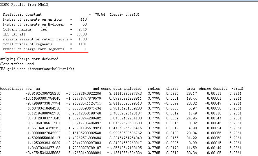The height and width of the screenshot is (156, 258).
Task: Click the 'and cosmo atom analysis:' header text
Action: pyautogui.click(x=117, y=89)
